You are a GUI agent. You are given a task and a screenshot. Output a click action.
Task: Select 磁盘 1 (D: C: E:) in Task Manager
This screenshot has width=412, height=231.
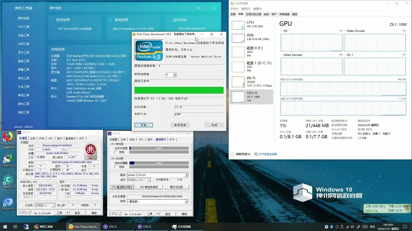[x=251, y=67]
